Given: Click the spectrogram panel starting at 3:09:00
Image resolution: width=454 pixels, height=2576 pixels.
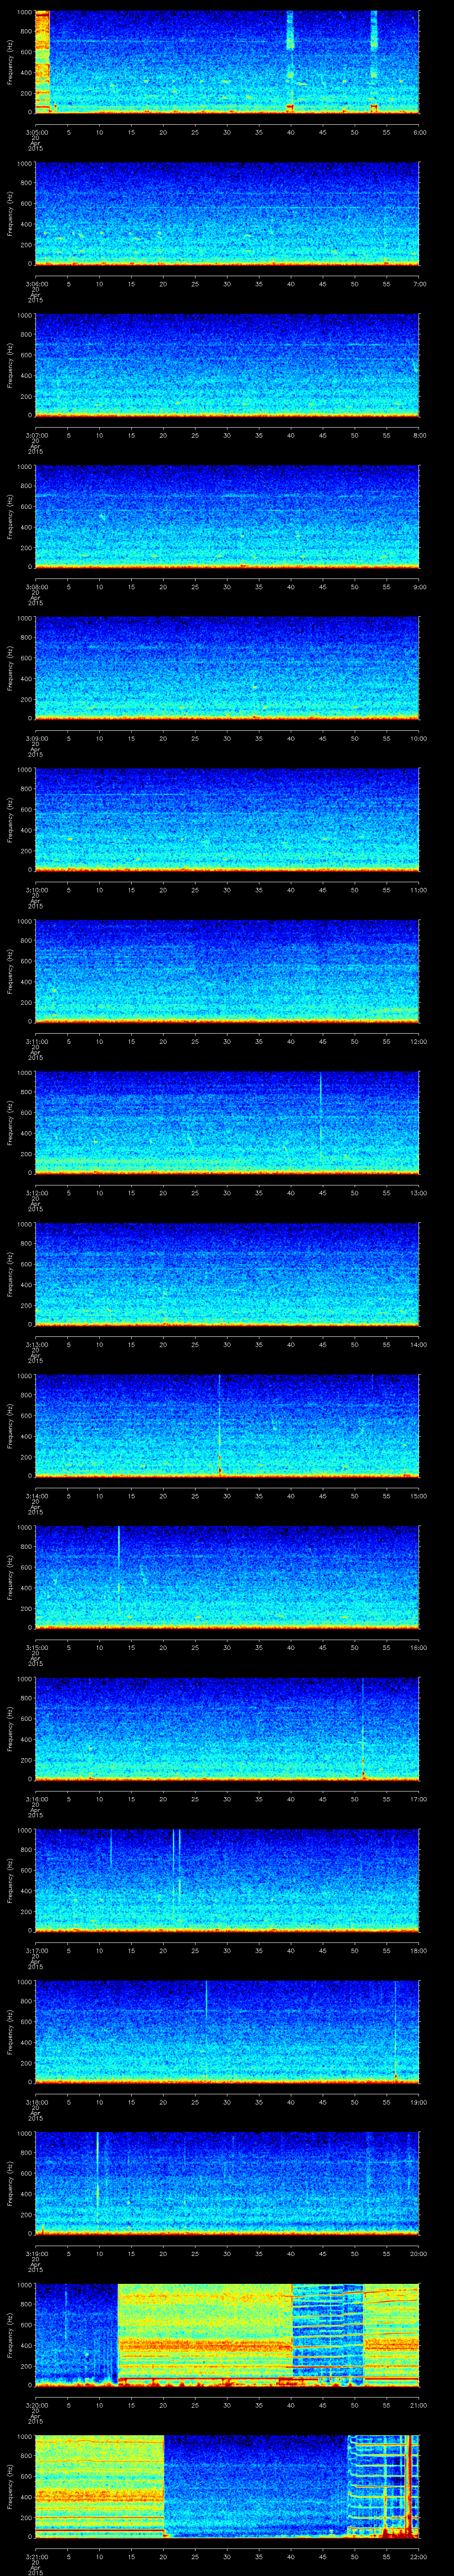Looking at the screenshot, I should (x=227, y=669).
